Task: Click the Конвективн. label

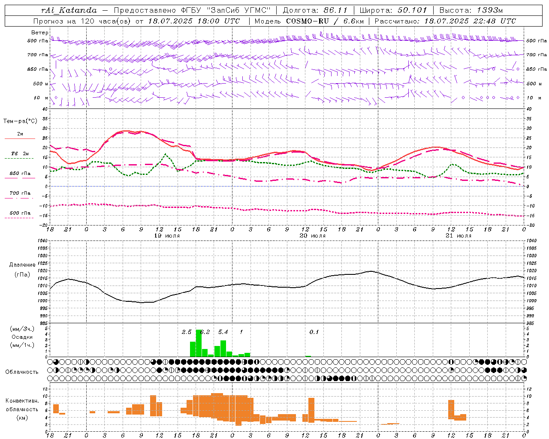Action: [x=22, y=400]
